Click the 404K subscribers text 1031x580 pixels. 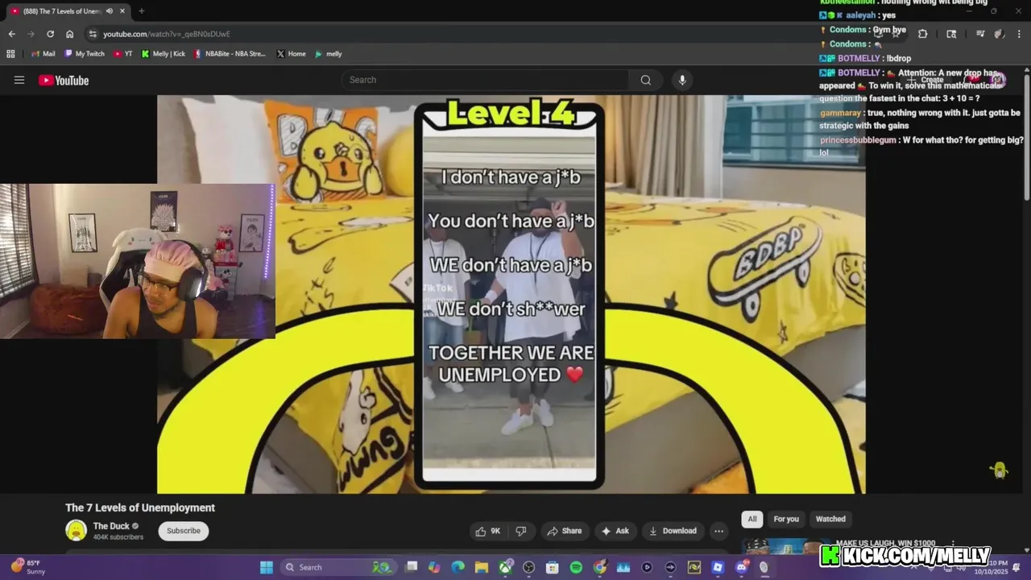pos(118,537)
